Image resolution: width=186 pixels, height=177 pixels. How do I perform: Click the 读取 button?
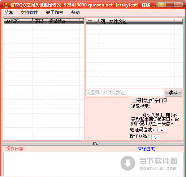tap(173, 92)
